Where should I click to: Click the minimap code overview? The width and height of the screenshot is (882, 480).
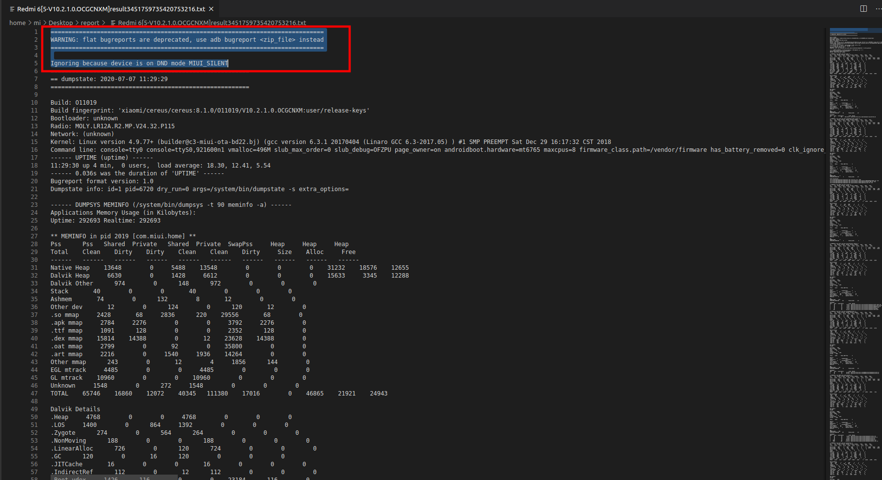coord(855,254)
